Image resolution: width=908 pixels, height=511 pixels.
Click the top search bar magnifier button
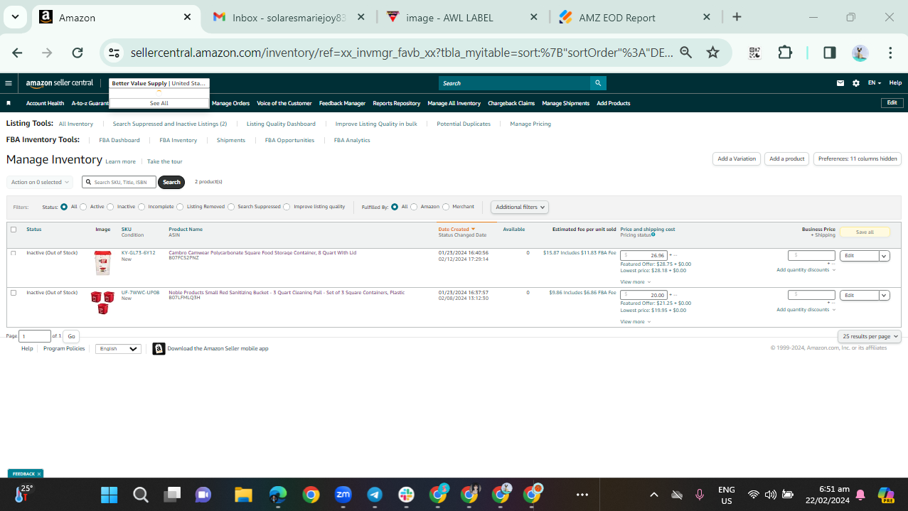pyautogui.click(x=599, y=83)
